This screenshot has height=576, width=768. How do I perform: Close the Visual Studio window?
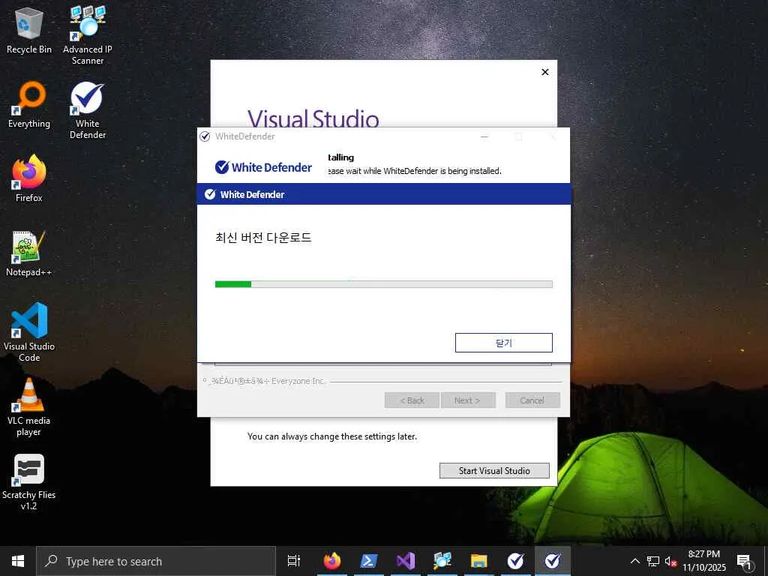[544, 72]
